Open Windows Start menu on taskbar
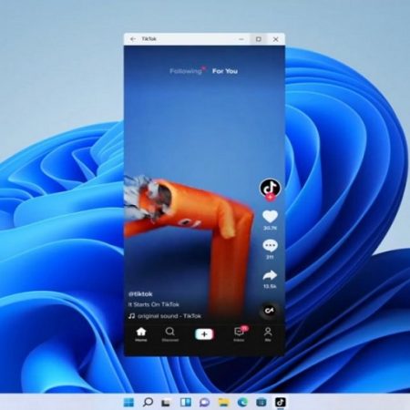Viewport: 410px width, 410px height. pyautogui.click(x=128, y=403)
